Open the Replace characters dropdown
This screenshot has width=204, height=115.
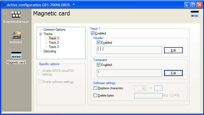(x=144, y=88)
